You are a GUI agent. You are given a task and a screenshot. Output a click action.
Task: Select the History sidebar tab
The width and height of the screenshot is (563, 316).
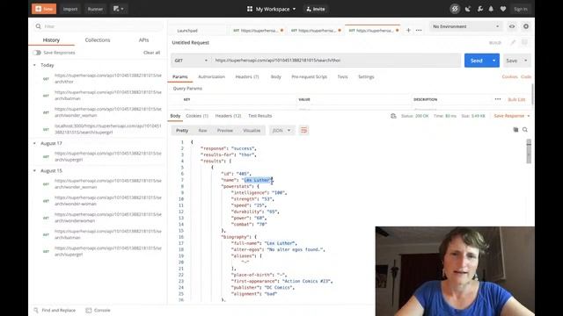click(51, 40)
